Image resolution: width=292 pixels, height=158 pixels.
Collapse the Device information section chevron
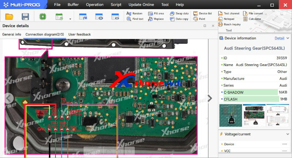point(288,38)
